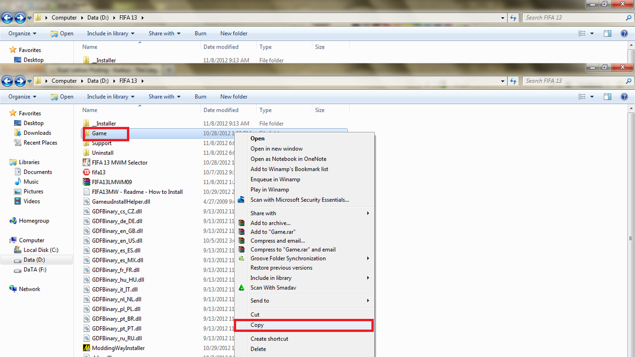
Task: Choose Copy from the context menu
Action: [304, 325]
